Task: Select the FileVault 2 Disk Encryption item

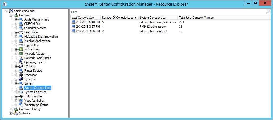Action: click(41, 37)
